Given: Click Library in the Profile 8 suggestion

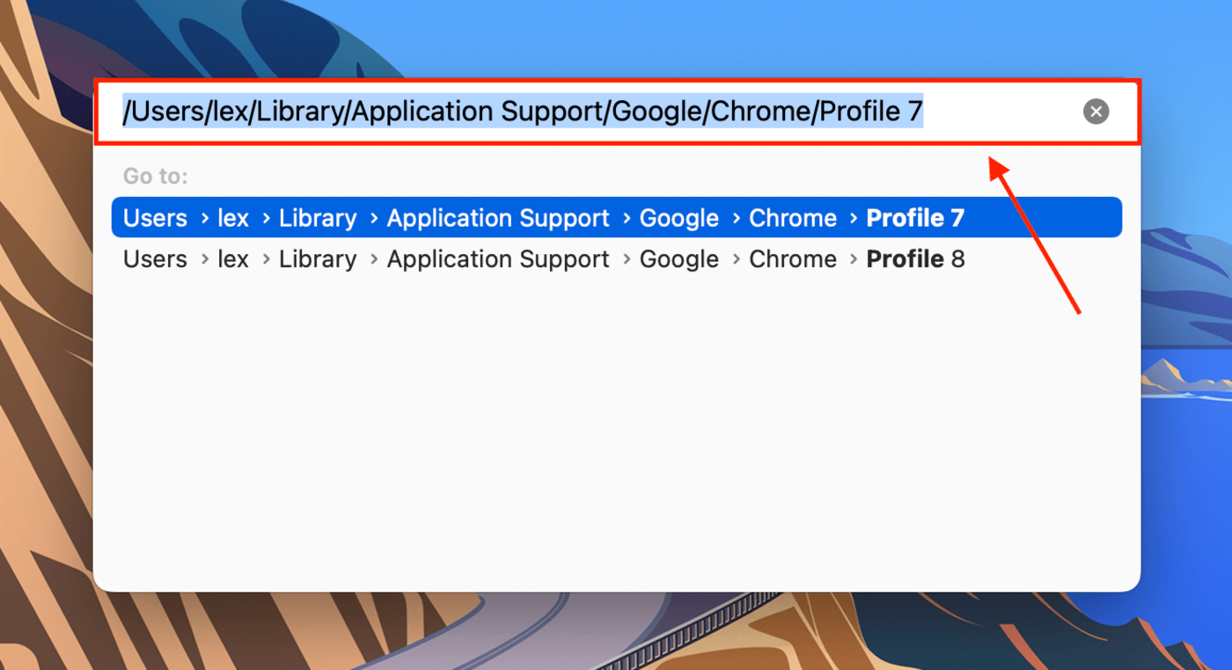Looking at the screenshot, I should 318,259.
